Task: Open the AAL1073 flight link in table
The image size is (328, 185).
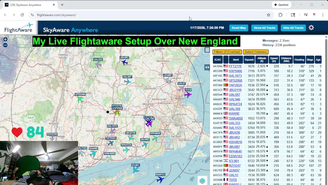Action: [235, 76]
